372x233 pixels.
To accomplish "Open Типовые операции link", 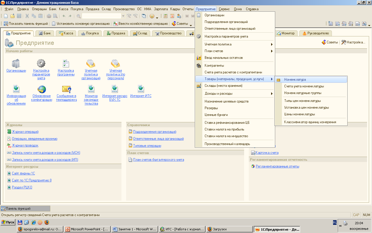I will pyautogui.click(x=147, y=146).
